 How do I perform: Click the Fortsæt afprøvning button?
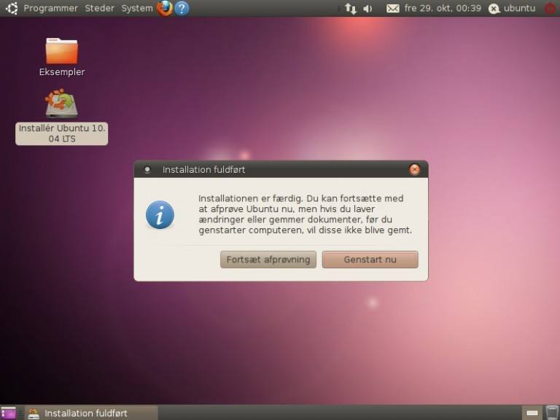click(x=268, y=260)
